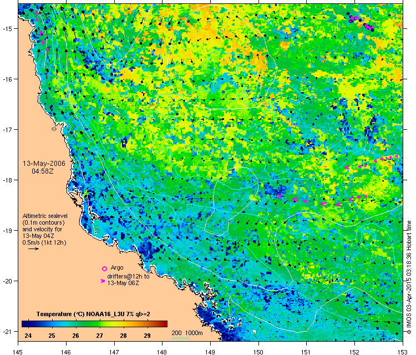Click the colorbar value '27'
Image resolution: width=416 pixels, height=355 pixels.
(x=99, y=336)
